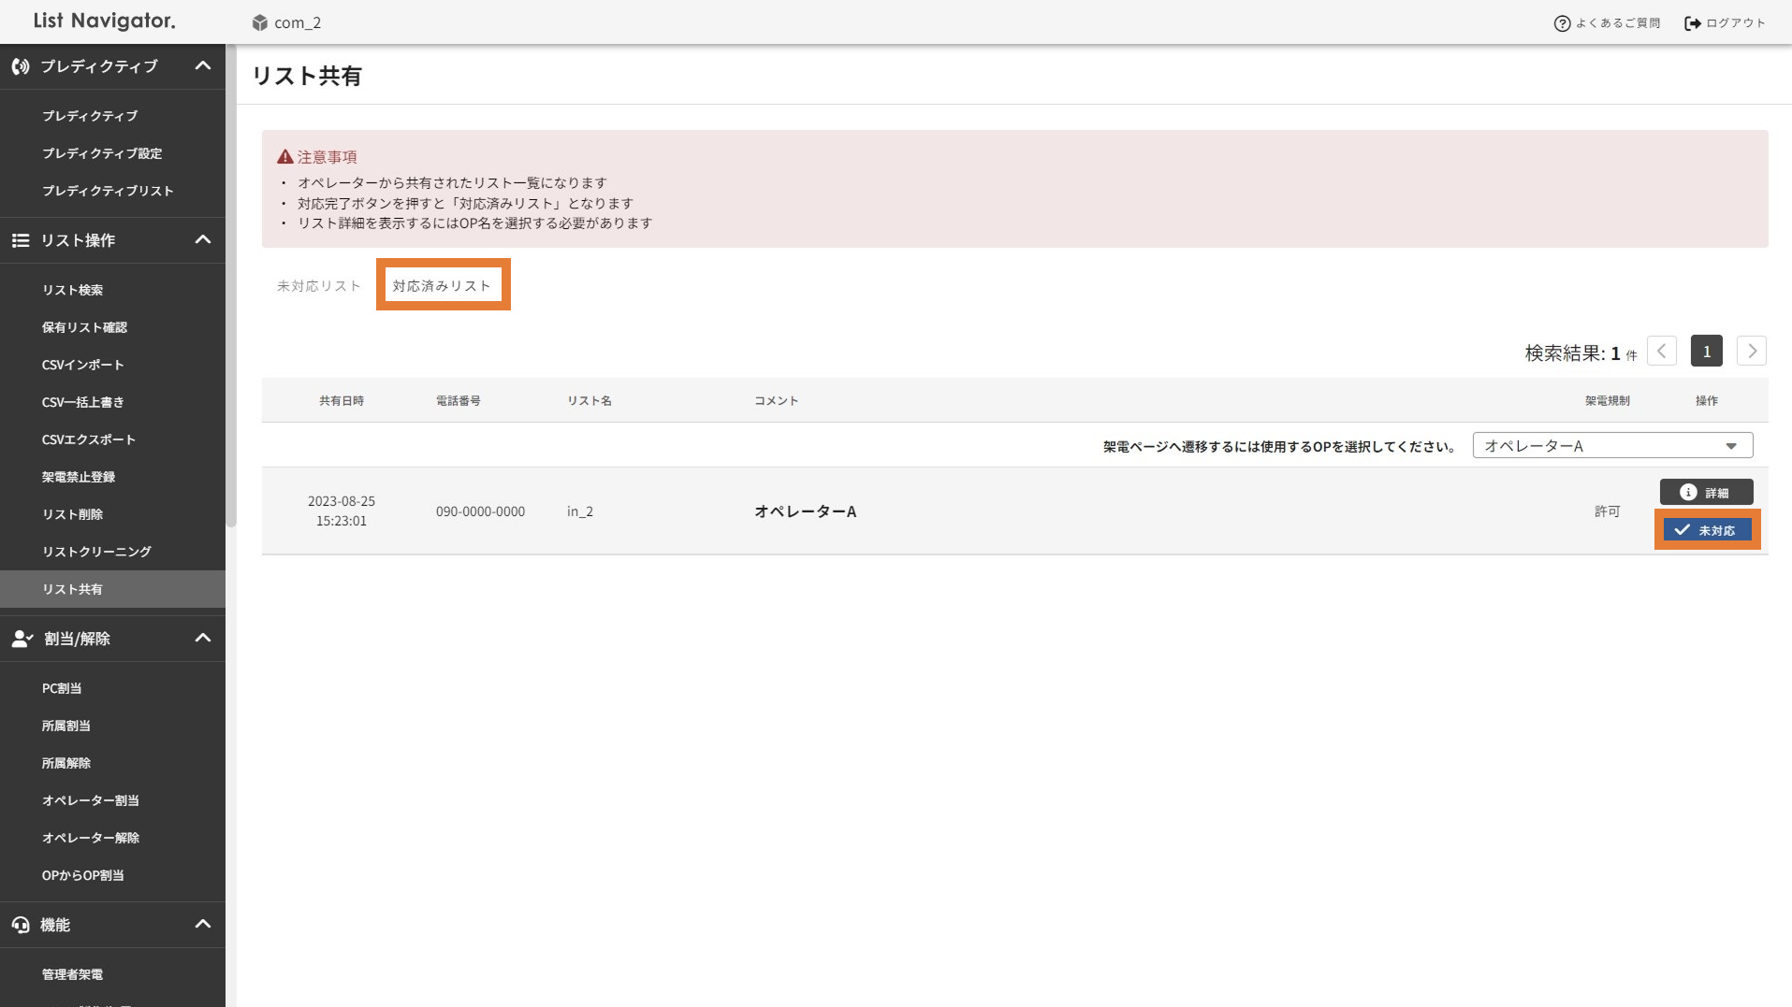
Task: Click the 割当/解除 user icon
Action: click(x=22, y=639)
